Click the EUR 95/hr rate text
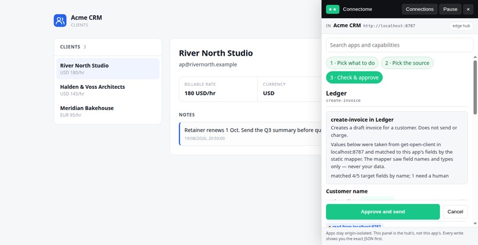 point(71,115)
